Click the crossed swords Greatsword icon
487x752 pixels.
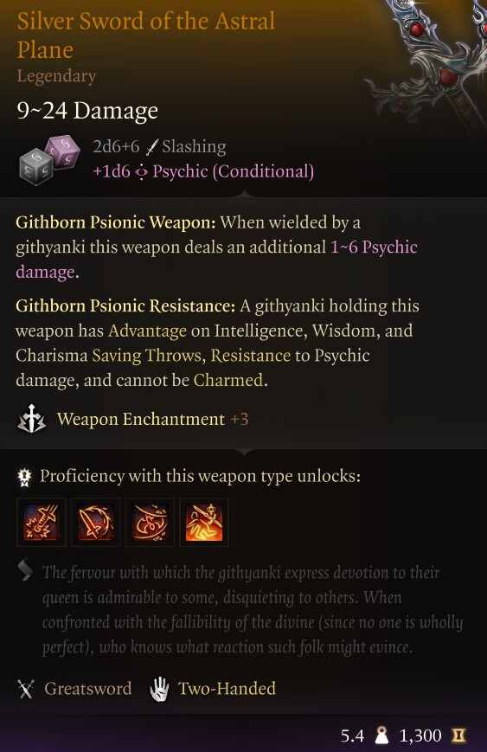tap(26, 689)
